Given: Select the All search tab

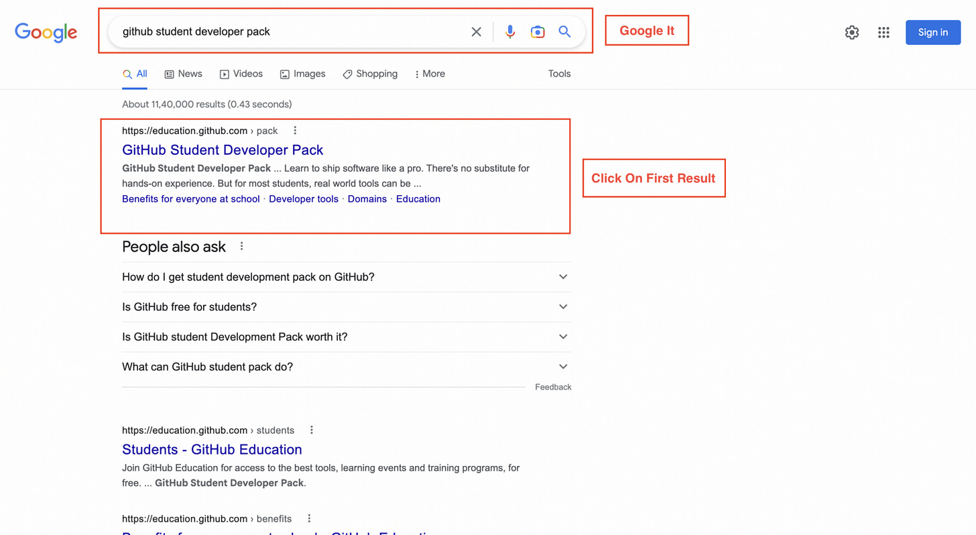Looking at the screenshot, I should pyautogui.click(x=135, y=74).
